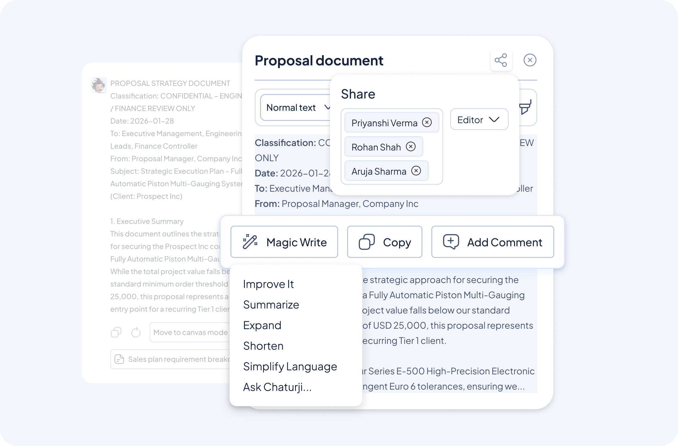Click Move to canvas mode button
This screenshot has width=678, height=446.
(190, 332)
